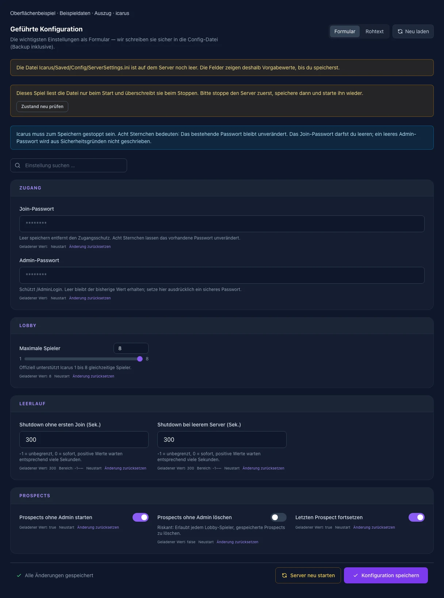
Task: Click the Alle Änderungen gespeichert status text
Action: pos(59,575)
